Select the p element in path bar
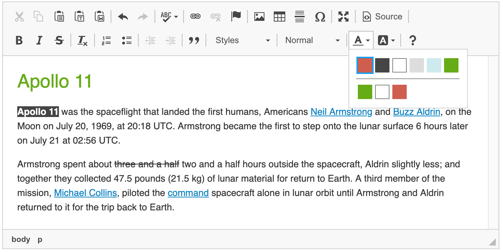The width and height of the screenshot is (503, 252). [x=40, y=239]
